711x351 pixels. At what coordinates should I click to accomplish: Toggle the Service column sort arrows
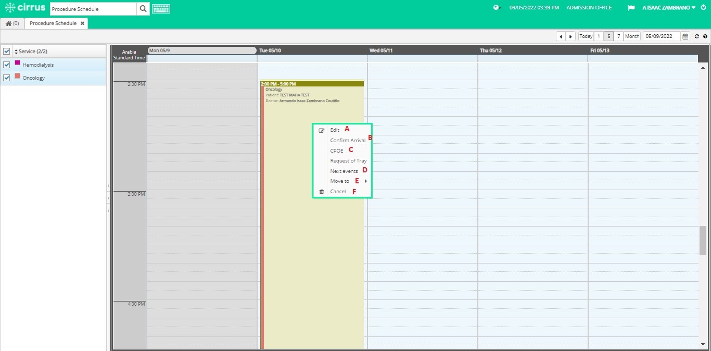pyautogui.click(x=16, y=52)
